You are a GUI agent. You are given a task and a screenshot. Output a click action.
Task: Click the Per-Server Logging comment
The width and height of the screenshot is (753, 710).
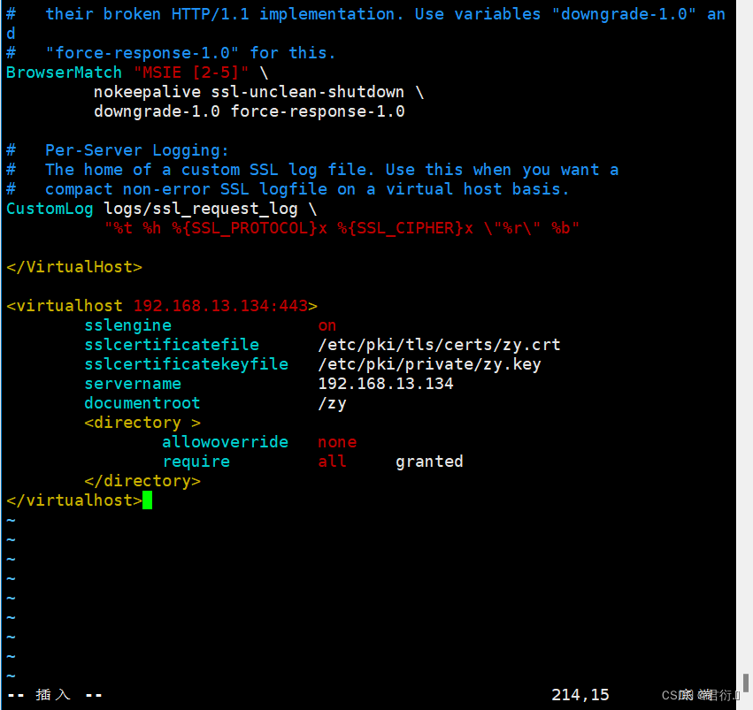[x=118, y=150]
